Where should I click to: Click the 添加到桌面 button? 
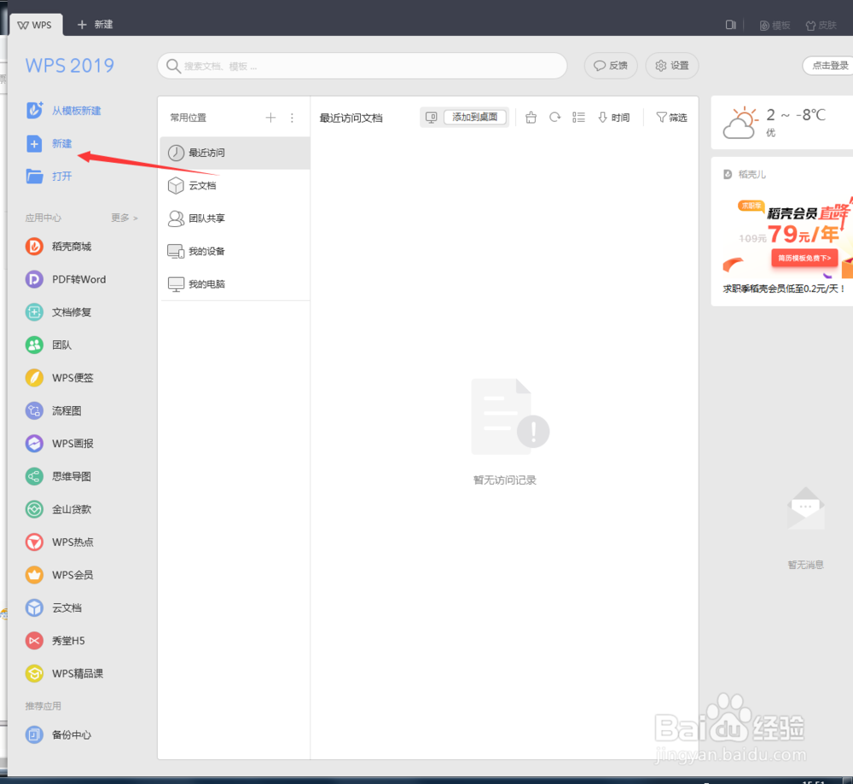pyautogui.click(x=475, y=117)
